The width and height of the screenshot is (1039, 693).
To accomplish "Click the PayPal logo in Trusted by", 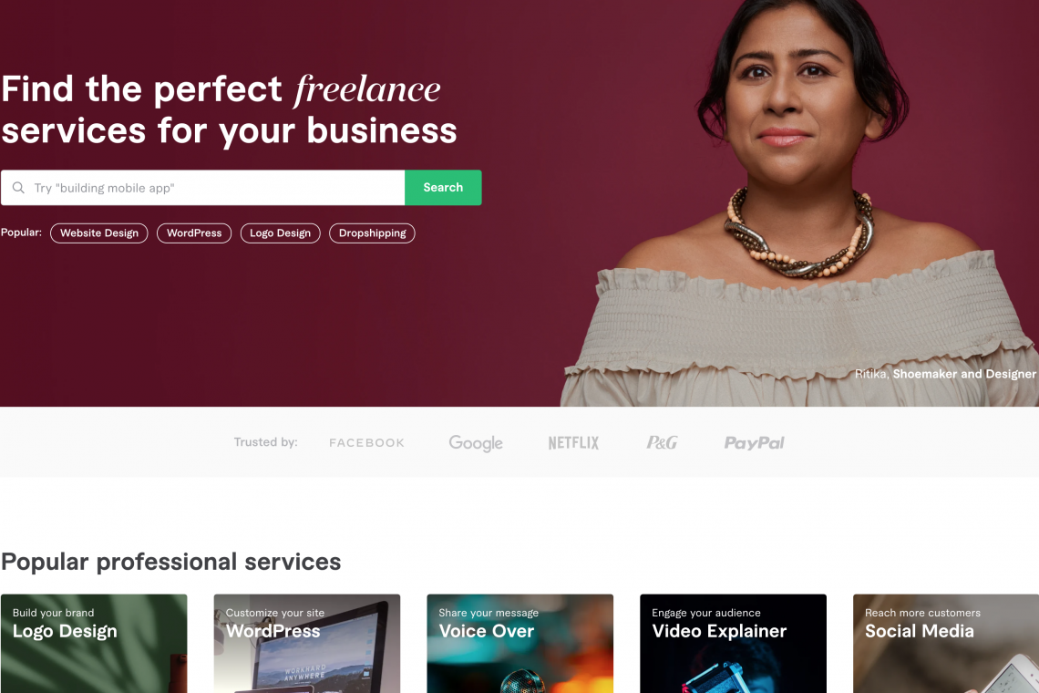I will [x=754, y=442].
